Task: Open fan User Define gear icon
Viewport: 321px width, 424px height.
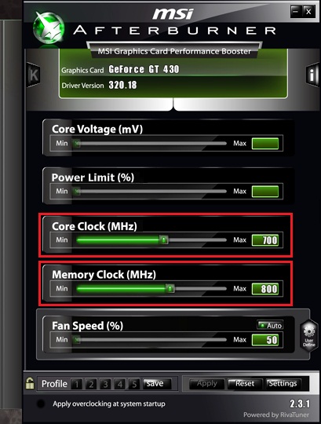Action: [309, 335]
